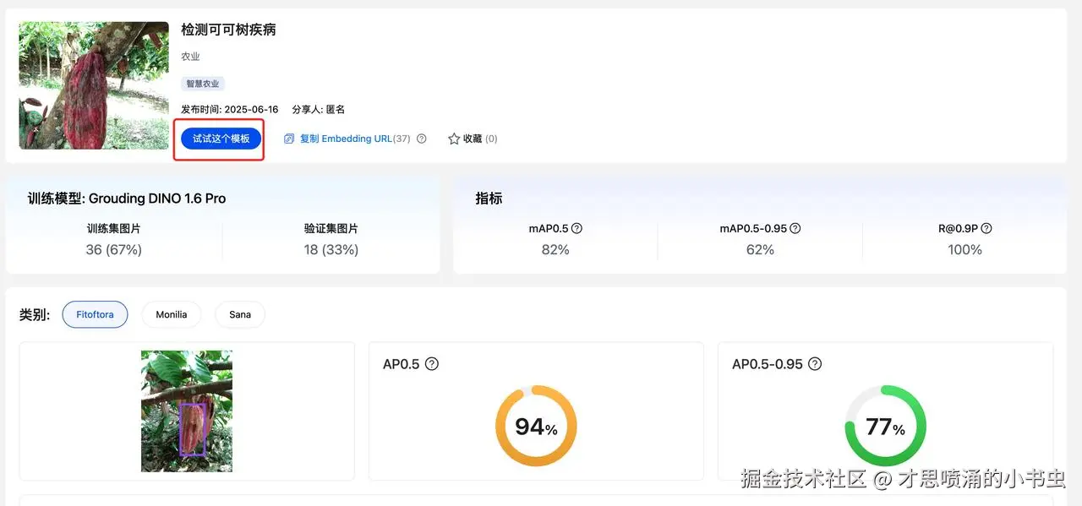Click the 检测可可树疾病 title
Viewport: 1082px width, 506px height.
coord(228,30)
